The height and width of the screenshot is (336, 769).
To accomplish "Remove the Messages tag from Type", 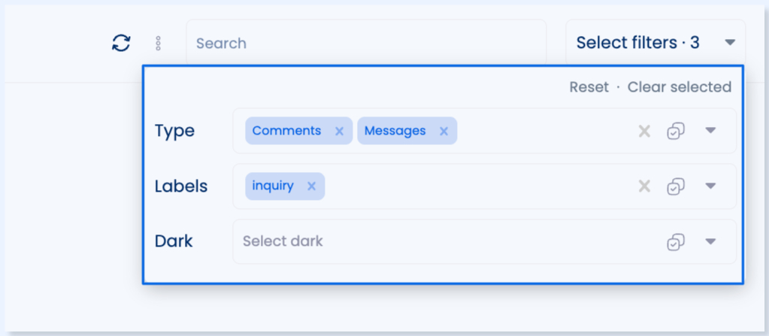I will 444,131.
